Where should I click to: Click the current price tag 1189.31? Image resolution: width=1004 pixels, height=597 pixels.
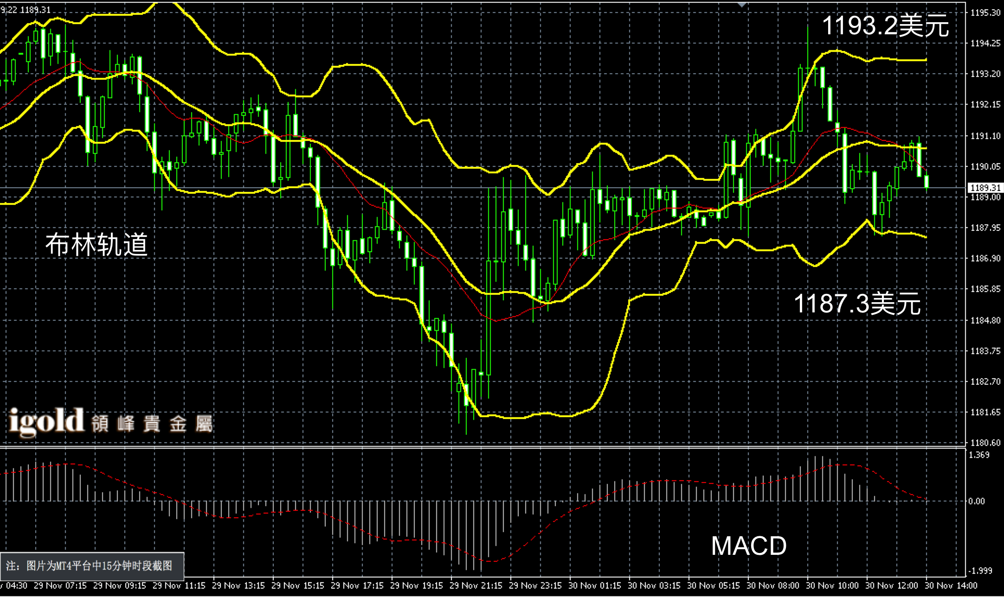(x=985, y=188)
